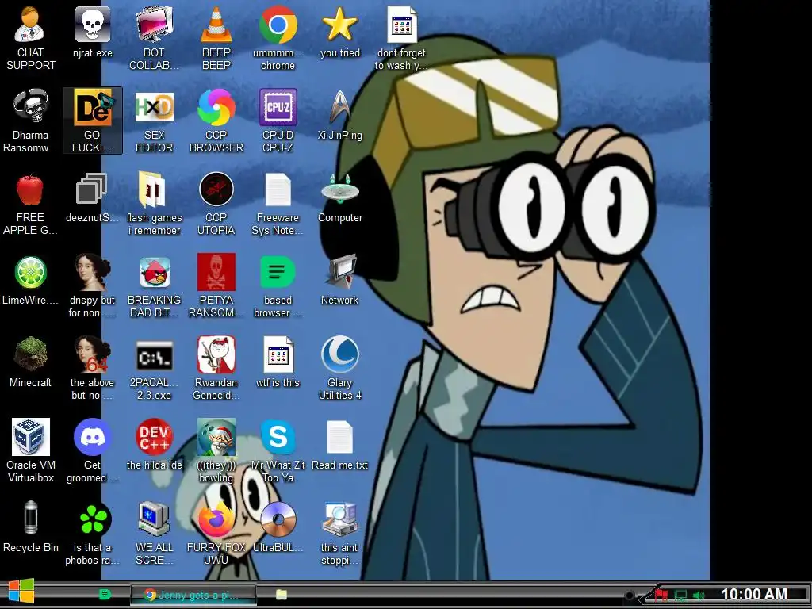Open the FREE APPLE G... icon

[30, 204]
